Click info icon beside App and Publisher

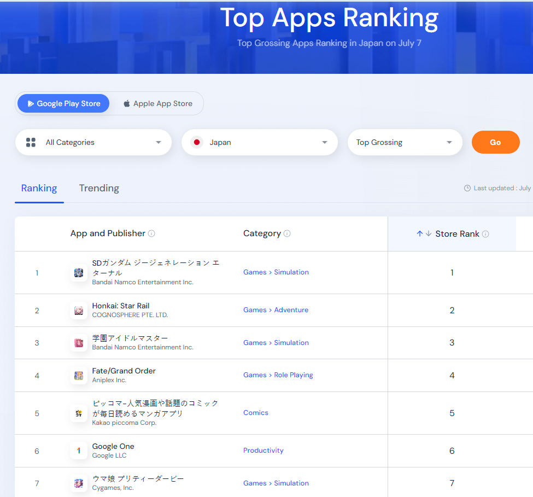coord(151,233)
